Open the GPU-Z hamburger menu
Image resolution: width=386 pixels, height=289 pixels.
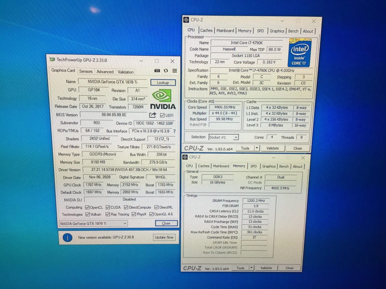click(x=175, y=71)
